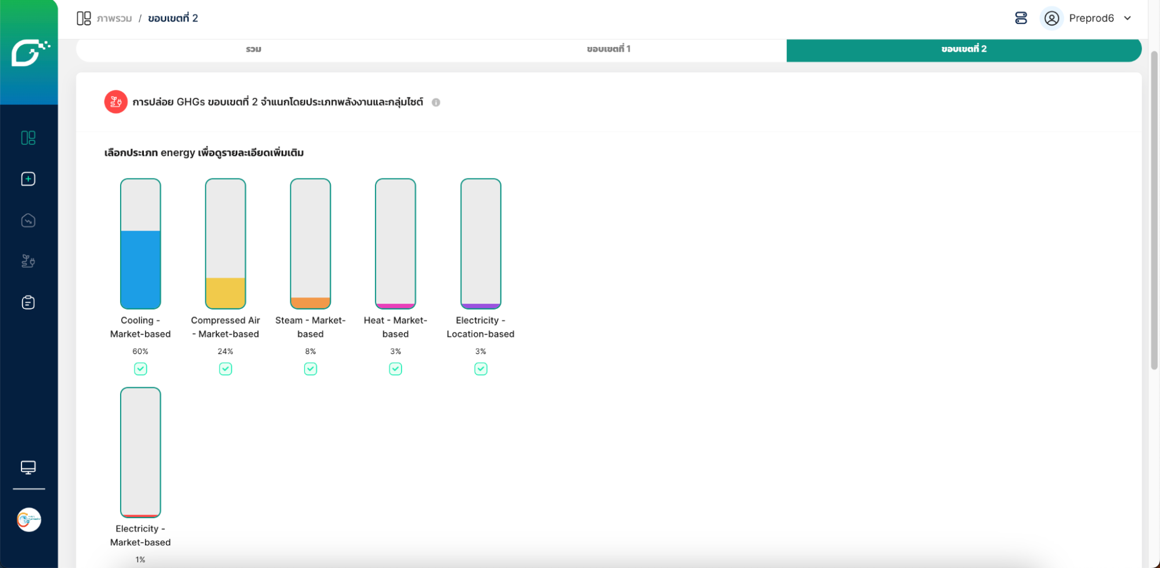Expand the Preprod6 account dropdown arrow
The image size is (1160, 568).
point(1128,19)
